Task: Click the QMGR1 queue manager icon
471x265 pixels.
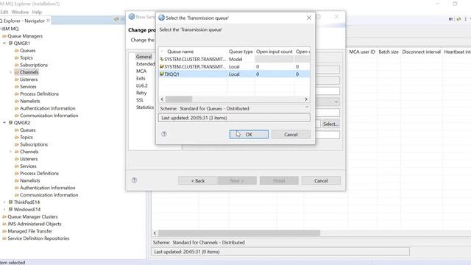Action: click(10, 43)
